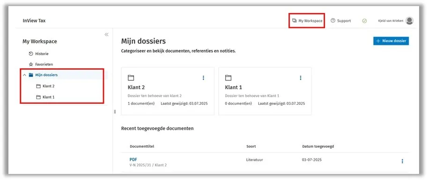Open Klant 1 folder in sidebar tree
Image resolution: width=428 pixels, height=180 pixels.
(x=49, y=97)
